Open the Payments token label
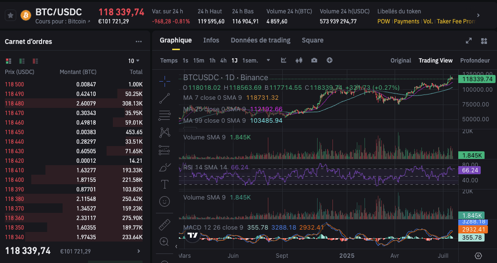 coord(406,21)
